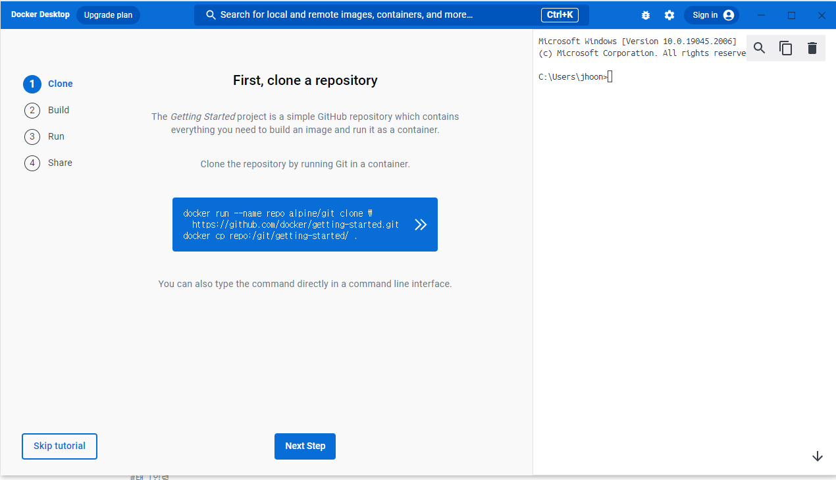Click the terminal prompt C:\Users\jhoon>
Viewport: 836px width, 480px height.
click(573, 77)
